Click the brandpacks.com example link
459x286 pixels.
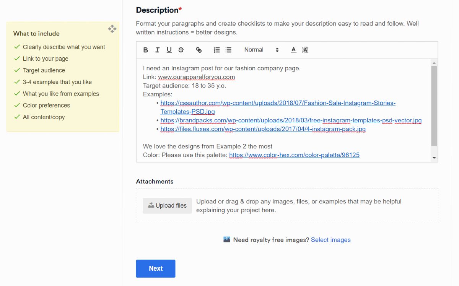[291, 120]
